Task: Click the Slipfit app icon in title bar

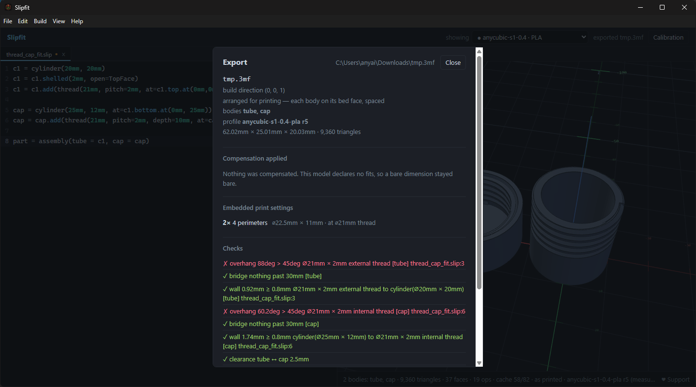Action: click(8, 7)
